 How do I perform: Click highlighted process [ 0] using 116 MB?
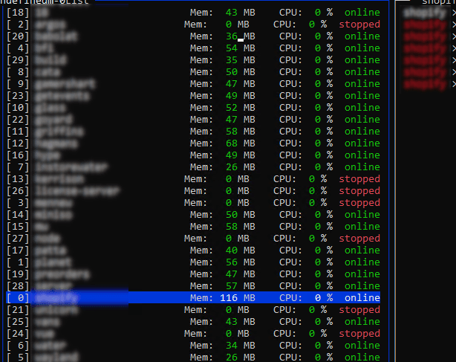[193, 297]
